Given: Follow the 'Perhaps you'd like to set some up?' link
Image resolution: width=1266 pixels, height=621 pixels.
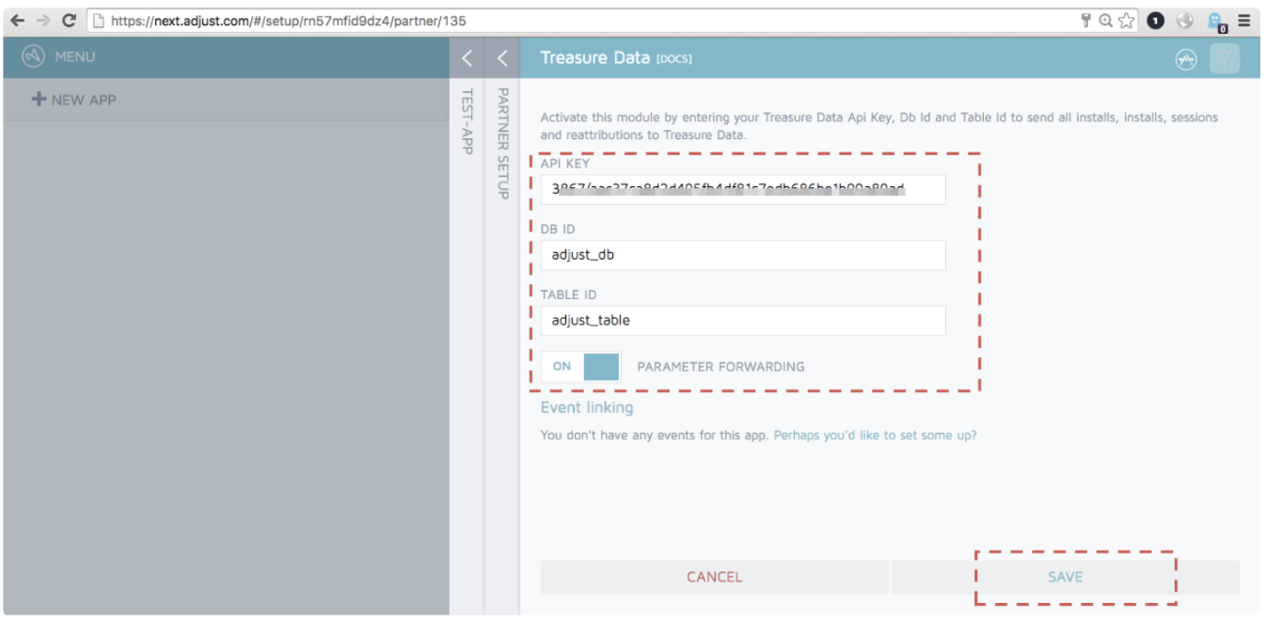Looking at the screenshot, I should 875,436.
